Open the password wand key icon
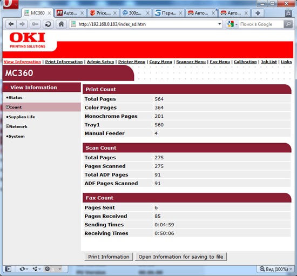The width and height of the screenshot is (297, 276). pyautogui.click(x=35, y=24)
